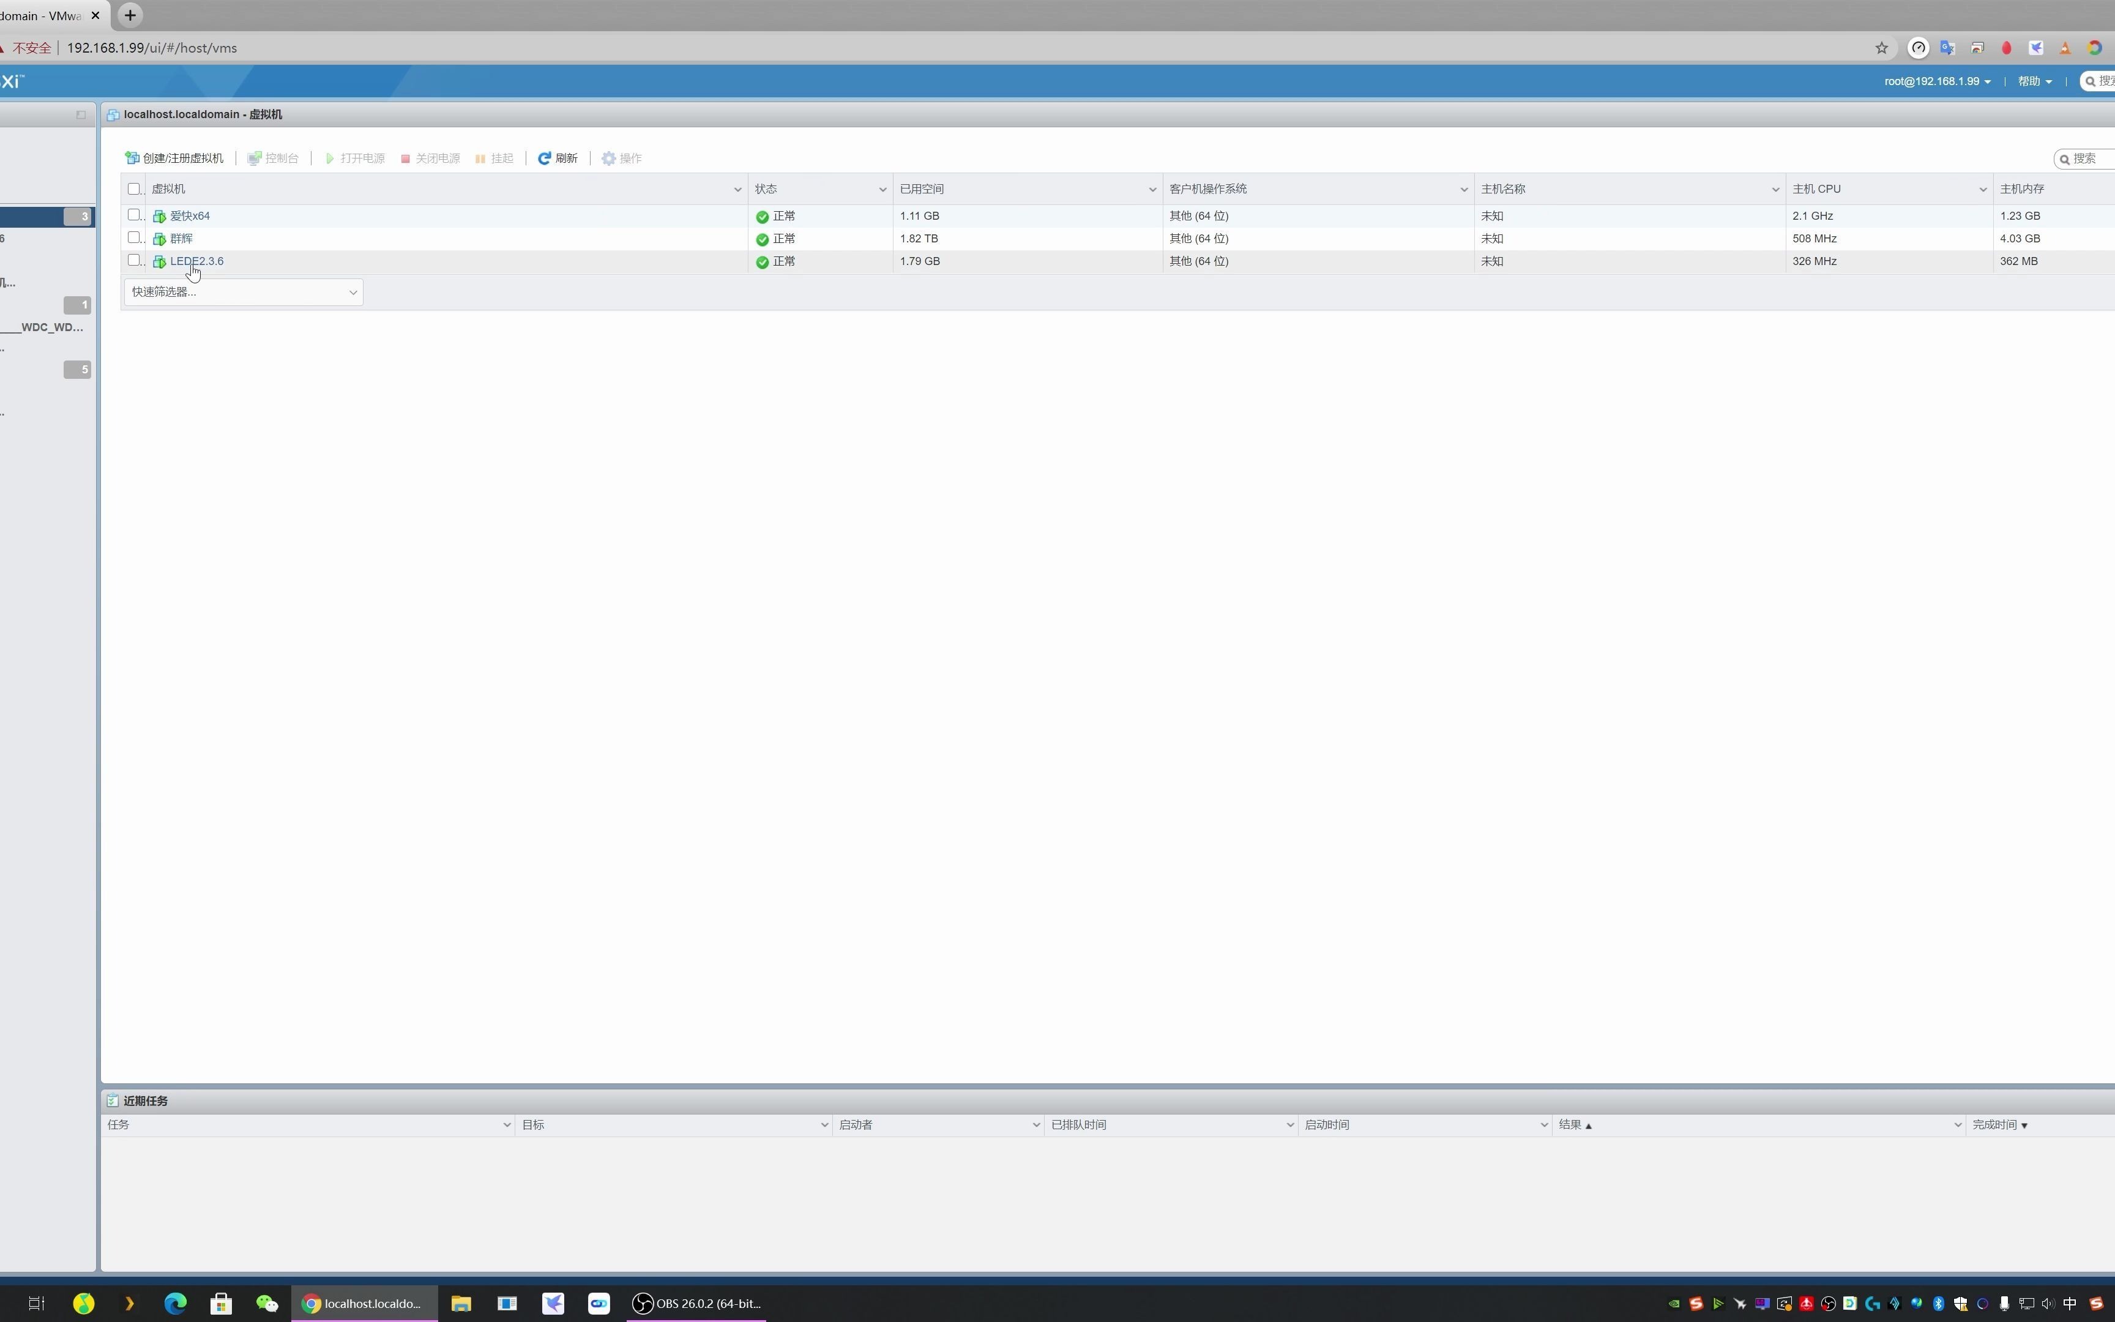Open a new browser tab with plus button
The height and width of the screenshot is (1322, 2115).
click(x=129, y=15)
